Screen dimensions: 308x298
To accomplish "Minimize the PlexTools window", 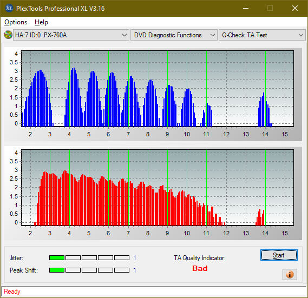I will pos(246,8).
